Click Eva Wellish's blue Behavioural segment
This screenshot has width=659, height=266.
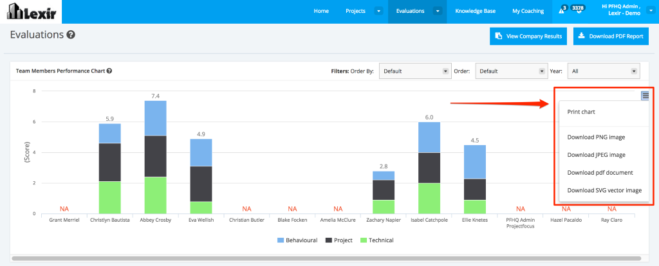coord(201,153)
